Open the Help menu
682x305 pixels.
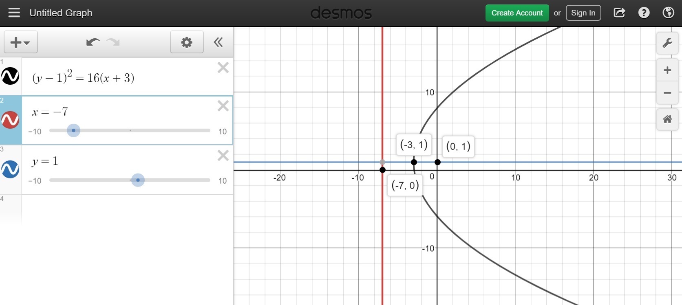coord(644,13)
